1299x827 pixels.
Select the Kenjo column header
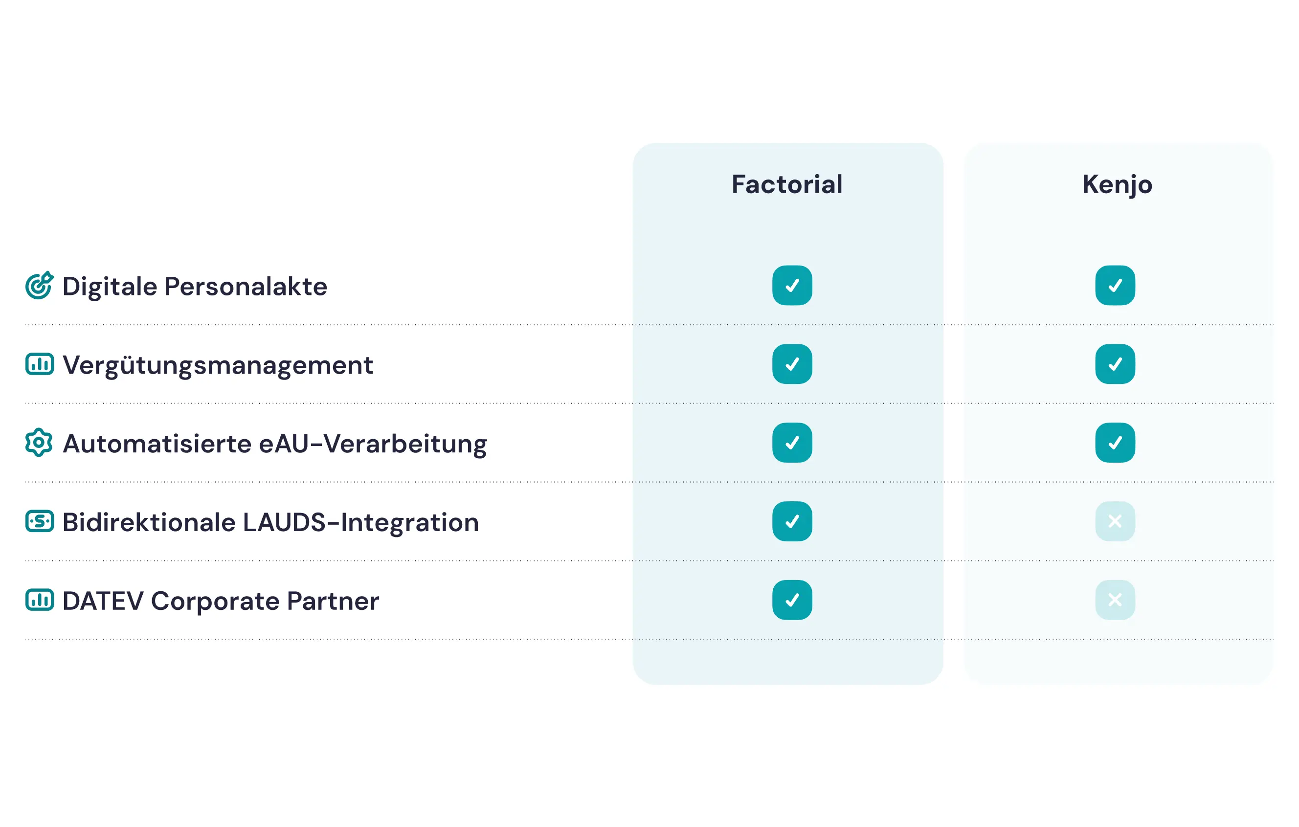[x=1117, y=184]
